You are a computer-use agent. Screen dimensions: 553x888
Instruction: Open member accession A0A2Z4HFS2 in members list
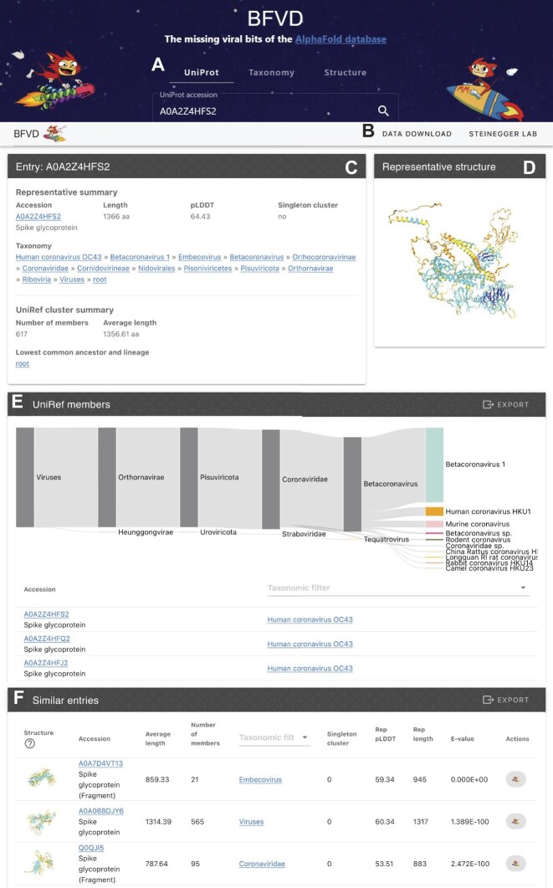46,613
